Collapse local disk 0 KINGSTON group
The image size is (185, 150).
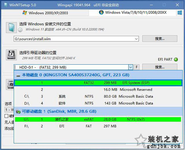(18, 76)
